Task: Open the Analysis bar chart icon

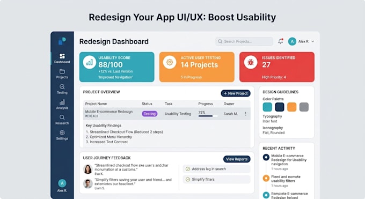Action: point(62,102)
